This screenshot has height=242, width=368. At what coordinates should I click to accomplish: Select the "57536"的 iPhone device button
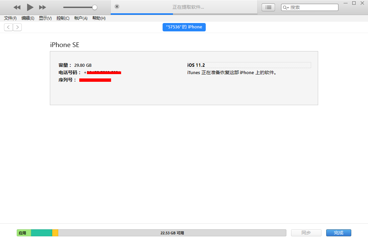click(184, 27)
